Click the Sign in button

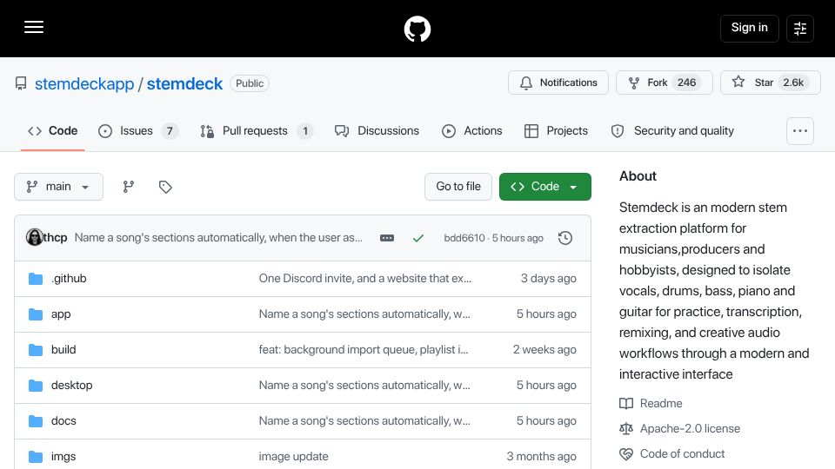click(749, 28)
